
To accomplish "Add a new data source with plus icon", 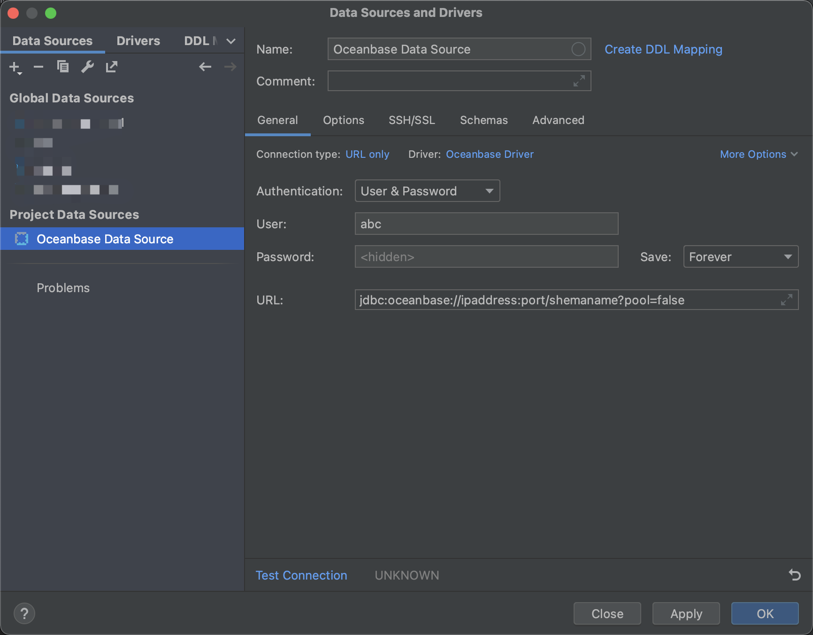I will 15,67.
